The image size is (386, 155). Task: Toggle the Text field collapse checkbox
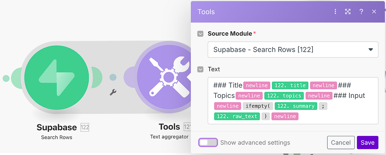coord(201,69)
